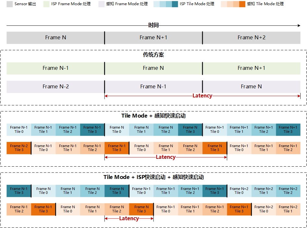307x228 pixels.
Task: Select the green Frame N-1 block
Action: 55,68
